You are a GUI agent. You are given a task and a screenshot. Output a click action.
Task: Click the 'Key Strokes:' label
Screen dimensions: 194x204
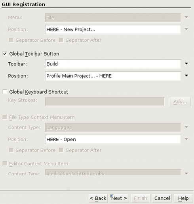[x=23, y=100]
